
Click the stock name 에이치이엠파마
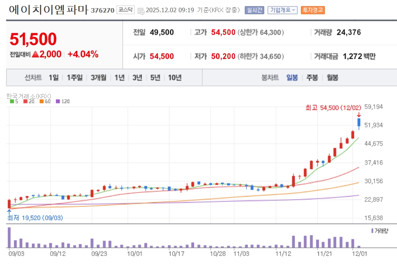click(x=48, y=10)
